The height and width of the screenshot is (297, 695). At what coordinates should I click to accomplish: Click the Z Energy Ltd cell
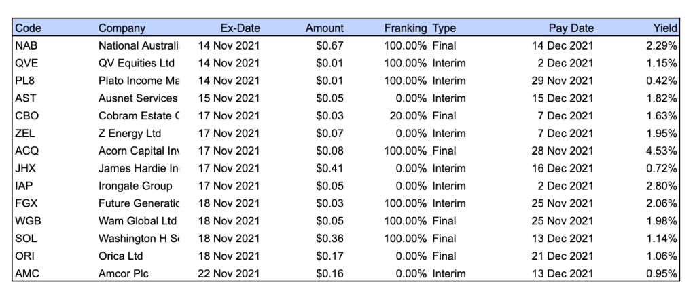pyautogui.click(x=130, y=134)
